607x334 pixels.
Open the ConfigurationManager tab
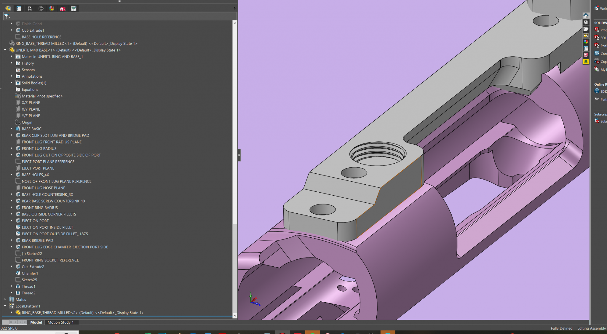point(30,9)
